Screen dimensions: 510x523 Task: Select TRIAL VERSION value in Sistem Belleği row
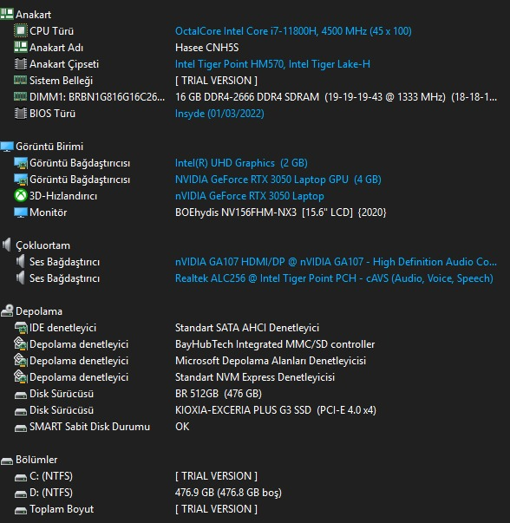coord(216,81)
